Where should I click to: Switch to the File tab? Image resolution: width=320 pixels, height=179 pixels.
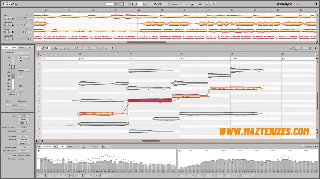click(x=29, y=47)
